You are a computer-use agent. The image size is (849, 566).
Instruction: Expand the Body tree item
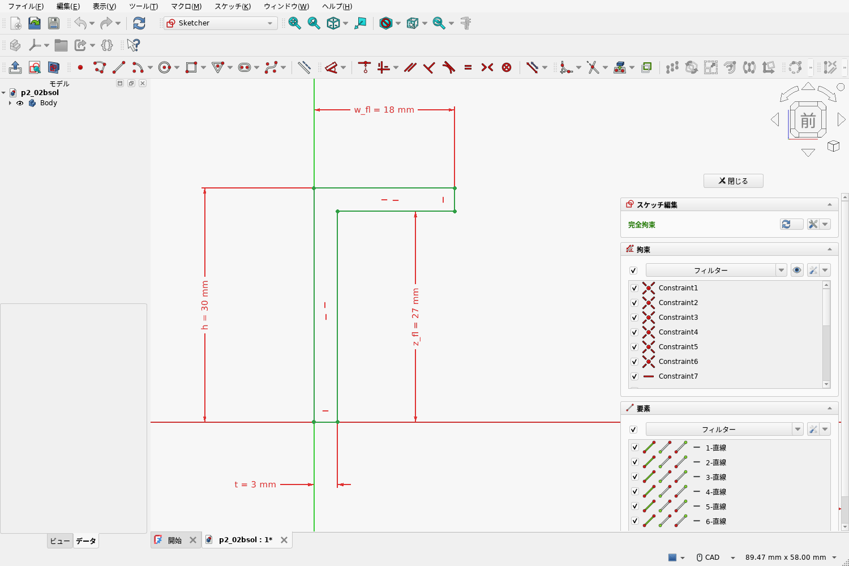point(10,103)
